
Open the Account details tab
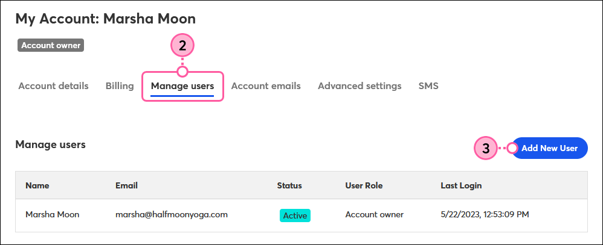tap(53, 86)
